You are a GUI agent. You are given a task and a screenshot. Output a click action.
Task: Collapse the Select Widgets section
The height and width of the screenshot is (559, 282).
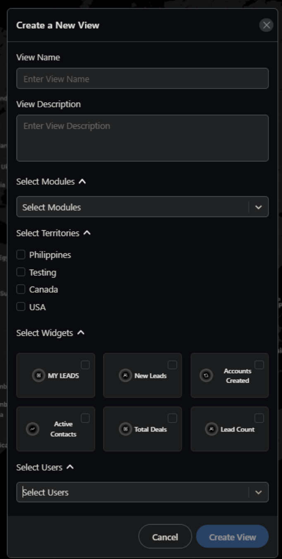(81, 333)
